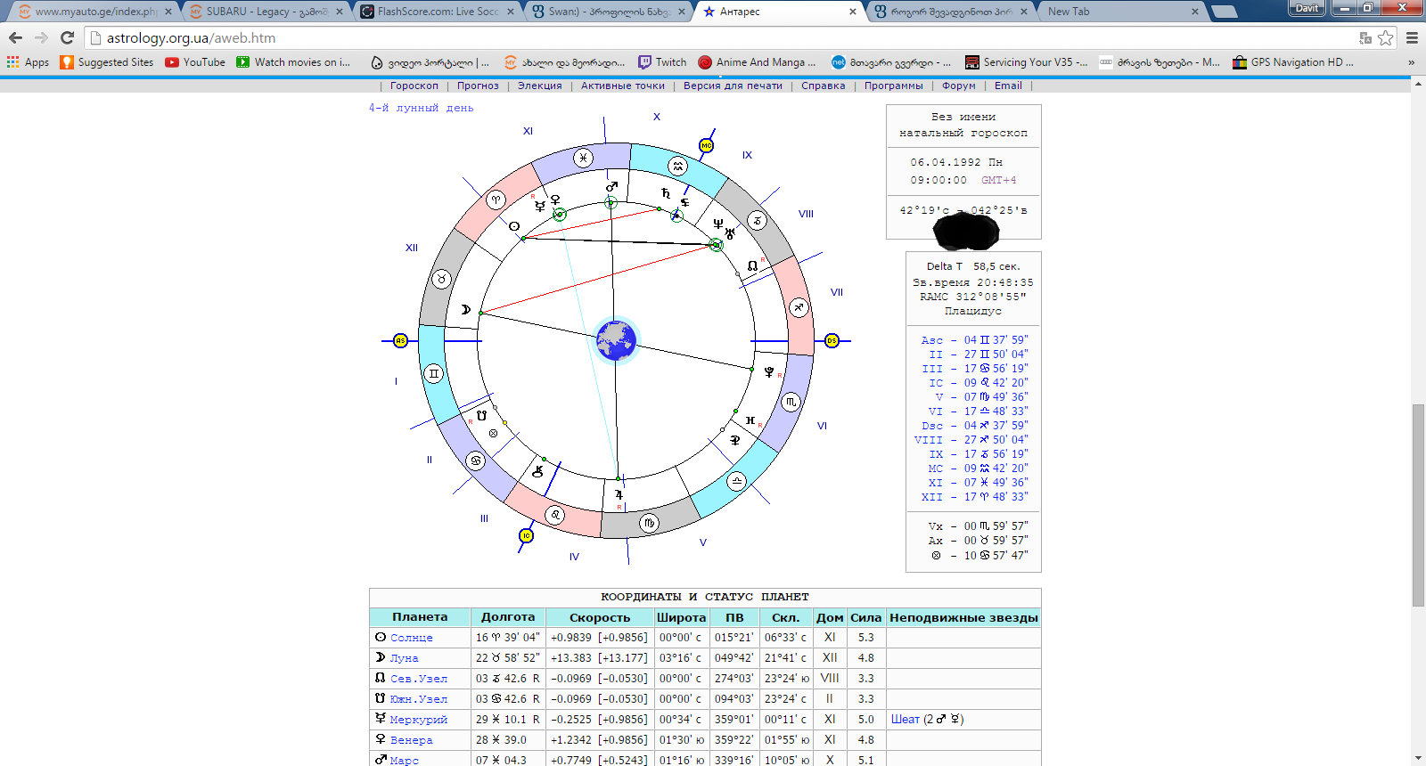This screenshot has height=766, width=1426.
Task: Click the Email menu link
Action: 1008,86
